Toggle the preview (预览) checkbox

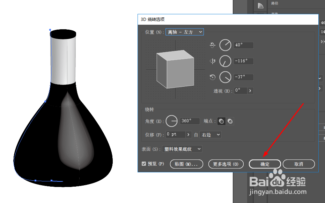click(x=144, y=164)
